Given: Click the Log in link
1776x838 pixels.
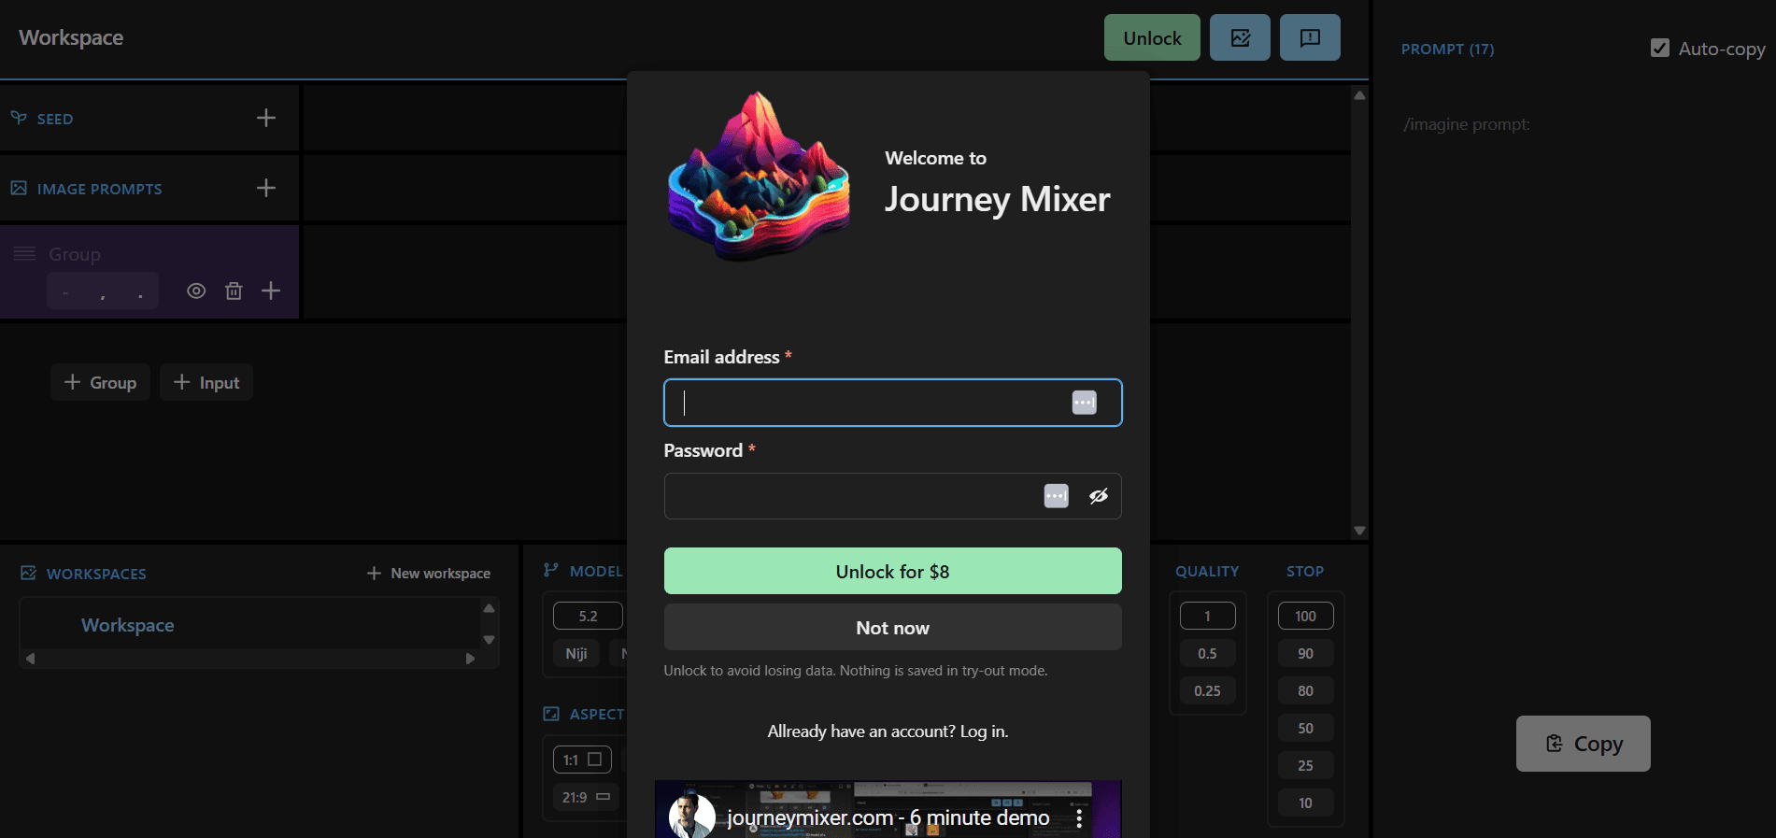Looking at the screenshot, I should click(x=984, y=731).
